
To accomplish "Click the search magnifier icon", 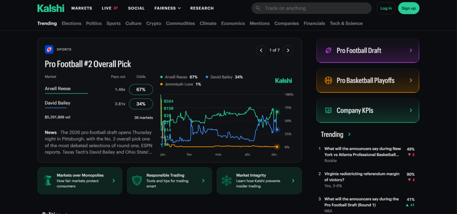I will [258, 8].
